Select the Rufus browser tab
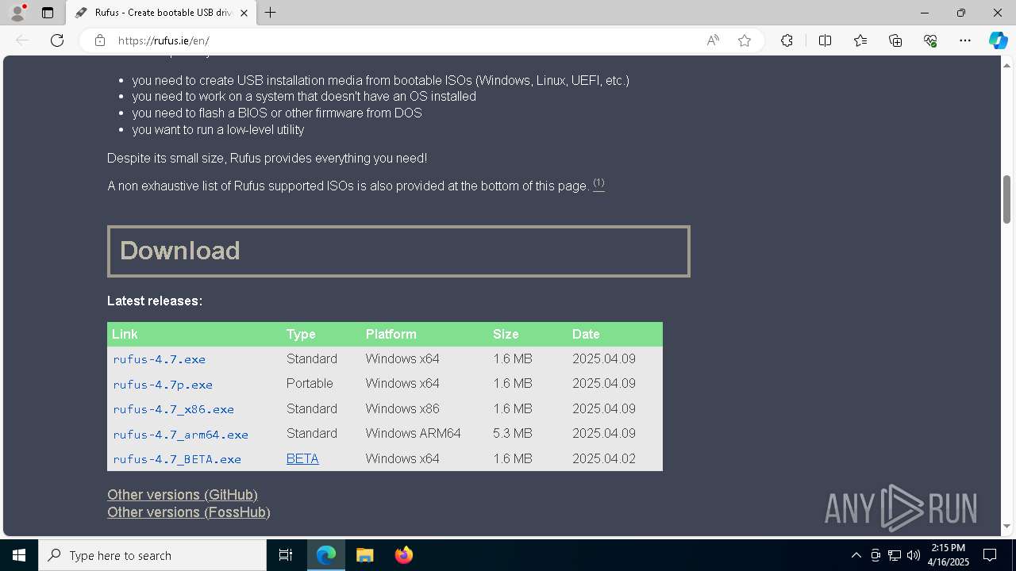The height and width of the screenshot is (571, 1016). point(160,13)
